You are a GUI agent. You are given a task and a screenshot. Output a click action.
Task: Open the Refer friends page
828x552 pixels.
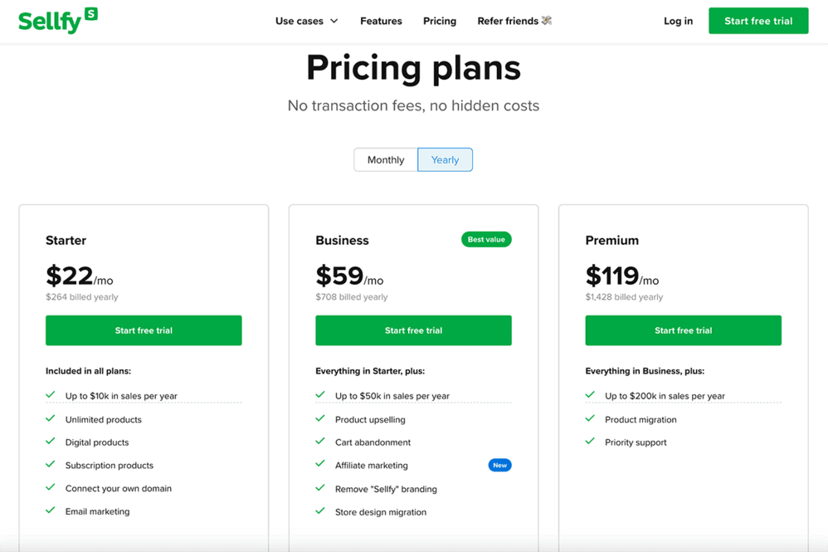(507, 21)
